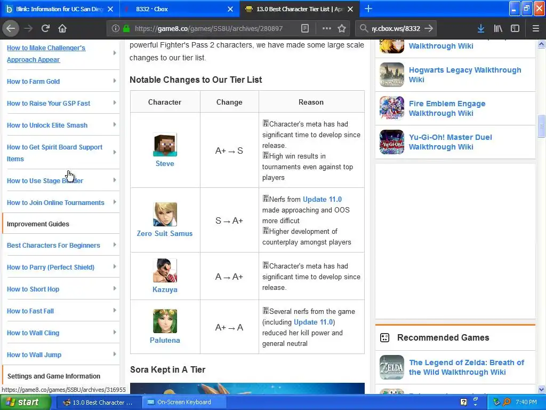
Task: Click the Zelda Breath of the Wild icon
Action: (392, 367)
